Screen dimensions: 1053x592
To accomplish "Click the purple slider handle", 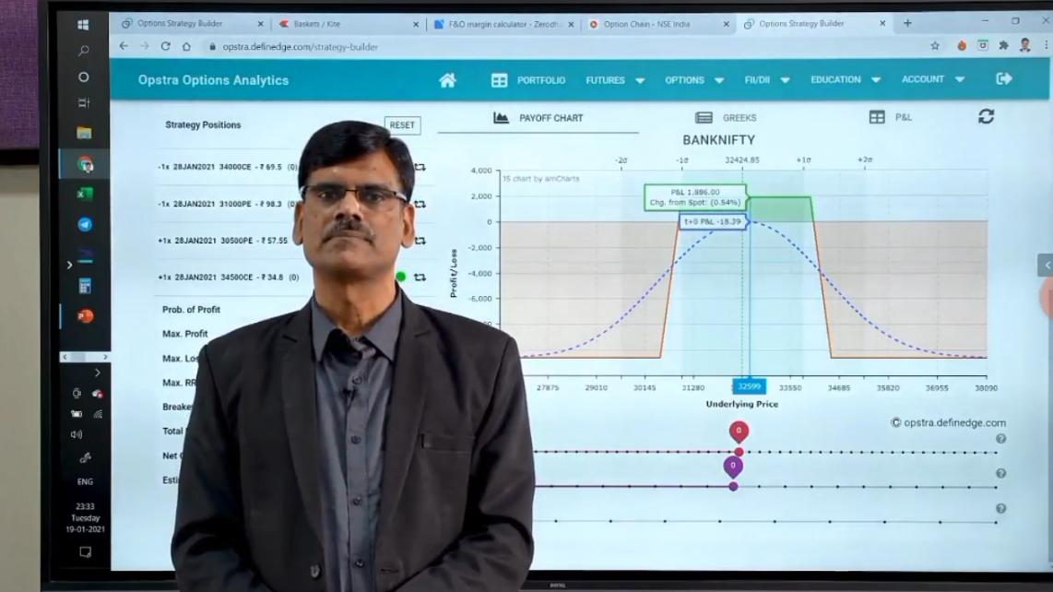I will coord(733,487).
